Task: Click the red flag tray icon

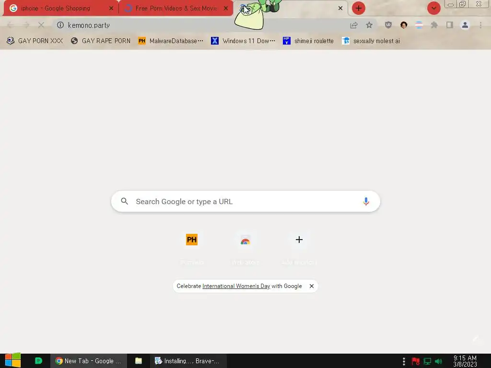Action: [416, 361]
